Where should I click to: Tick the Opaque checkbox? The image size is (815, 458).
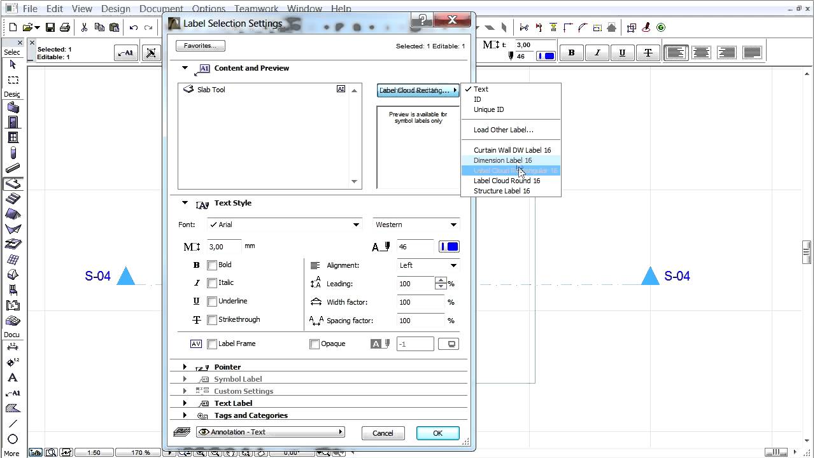click(314, 344)
